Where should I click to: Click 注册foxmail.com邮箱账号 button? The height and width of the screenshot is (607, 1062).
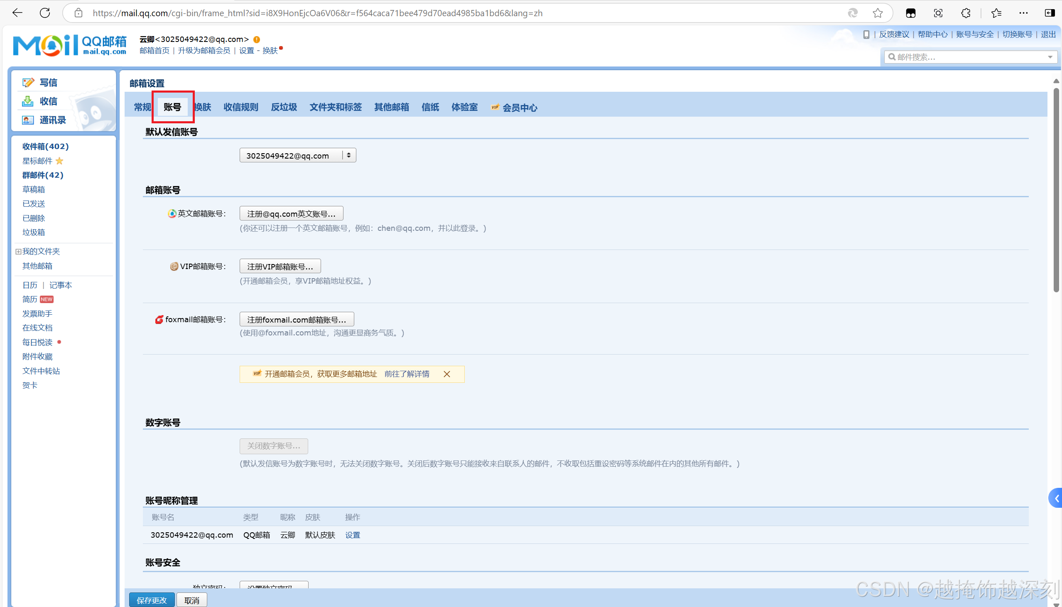pyautogui.click(x=297, y=319)
